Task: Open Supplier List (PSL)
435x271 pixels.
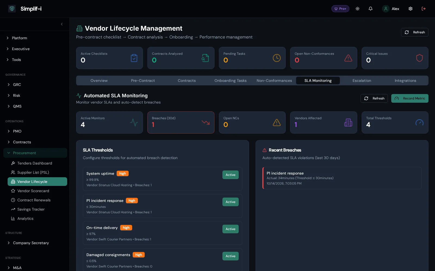Action: 37,172
